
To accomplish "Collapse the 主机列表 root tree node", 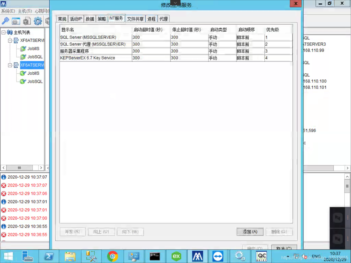I will [x=3, y=32].
